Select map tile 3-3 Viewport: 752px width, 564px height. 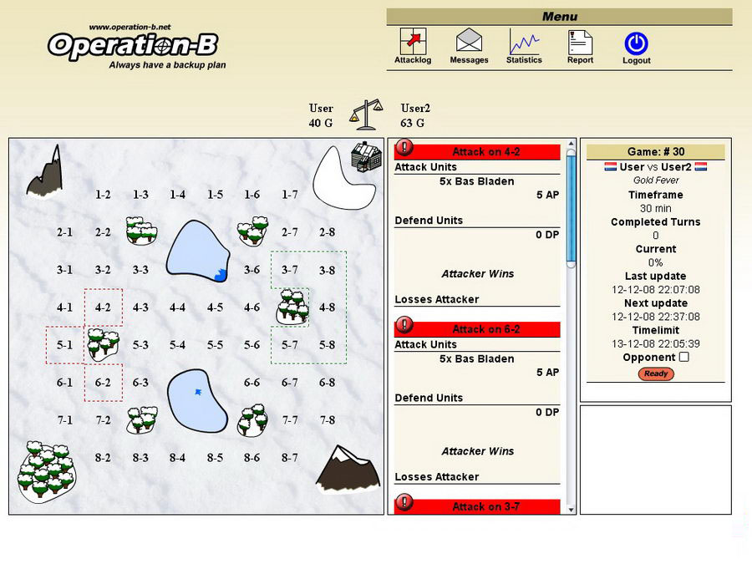point(140,270)
